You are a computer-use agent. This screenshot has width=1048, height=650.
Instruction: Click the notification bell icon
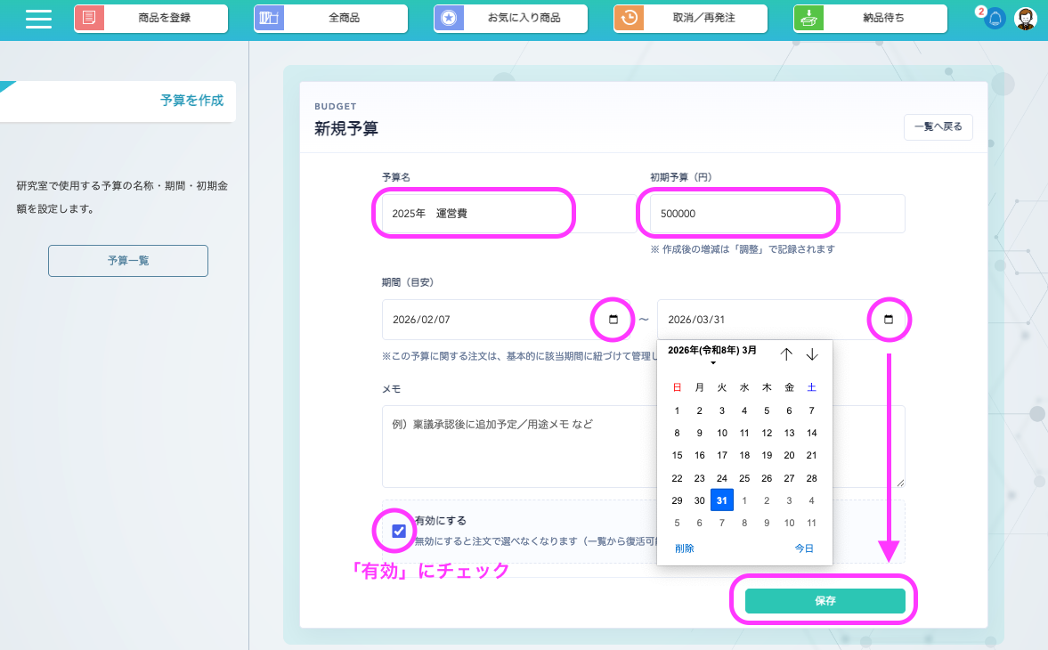(996, 19)
